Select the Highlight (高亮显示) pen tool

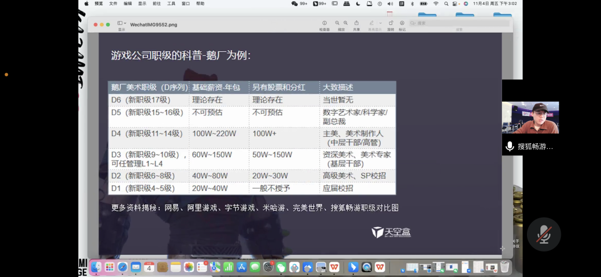coord(371,23)
